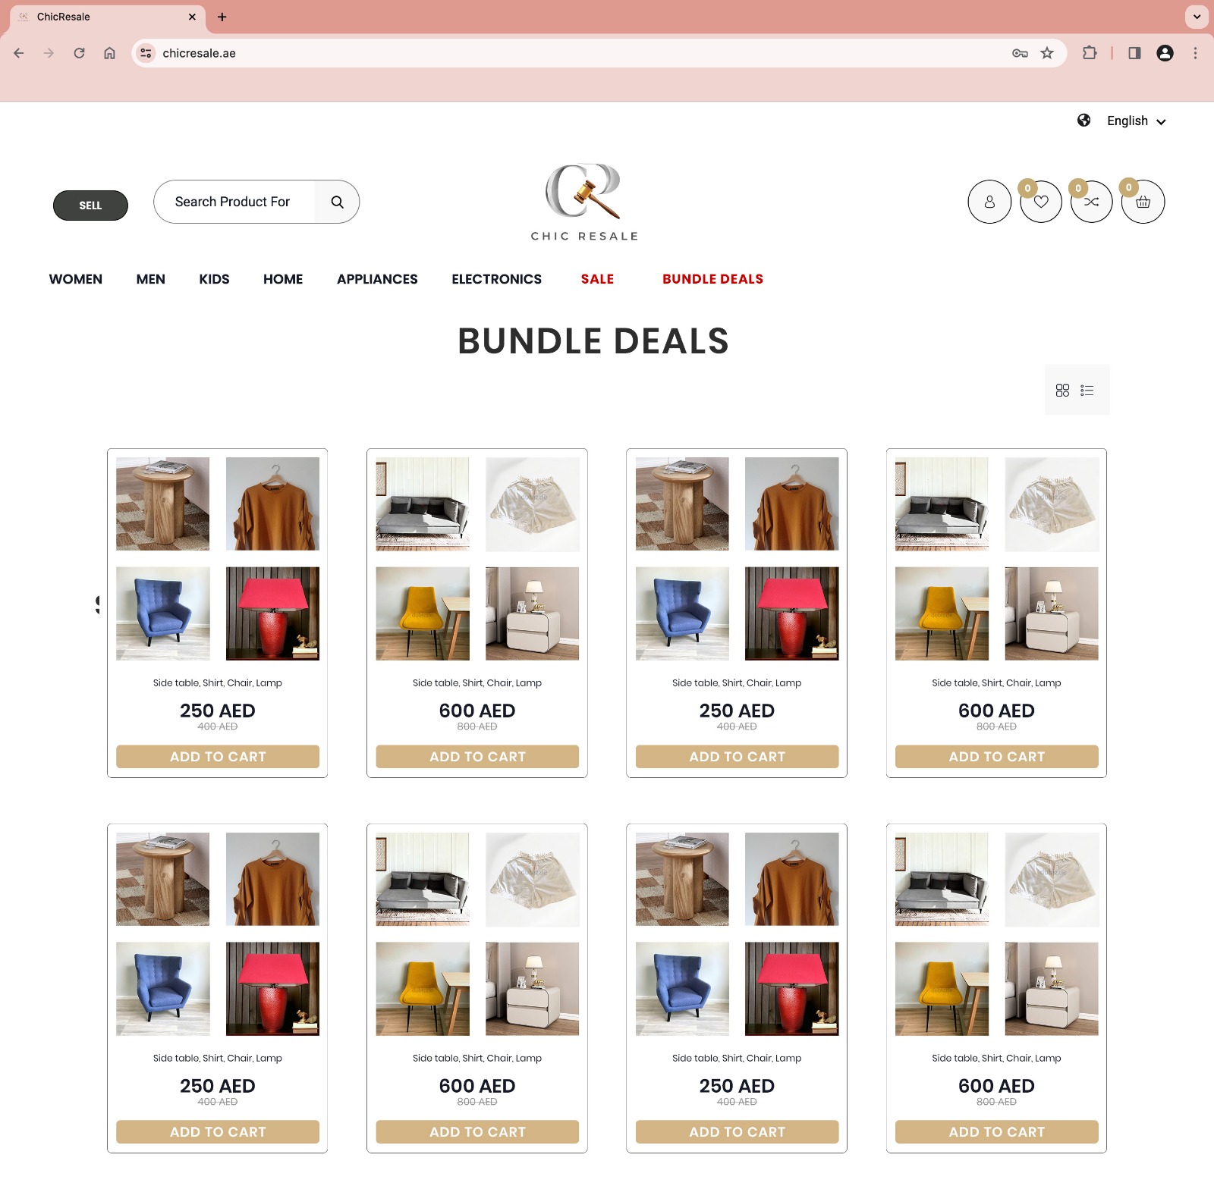Switch to list view layout
The width and height of the screenshot is (1214, 1186).
(1087, 391)
